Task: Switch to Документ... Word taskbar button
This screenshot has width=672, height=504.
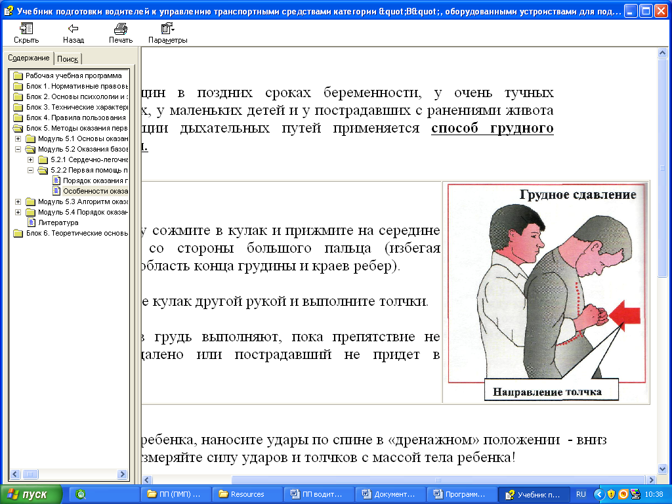Action: pyautogui.click(x=391, y=494)
